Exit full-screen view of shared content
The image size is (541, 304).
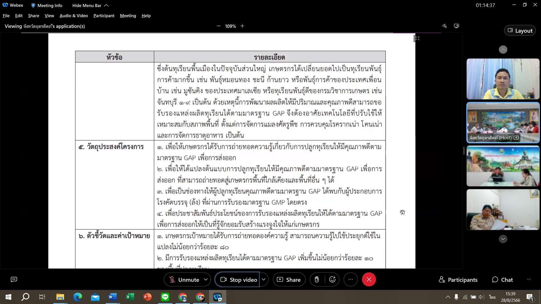point(417,38)
